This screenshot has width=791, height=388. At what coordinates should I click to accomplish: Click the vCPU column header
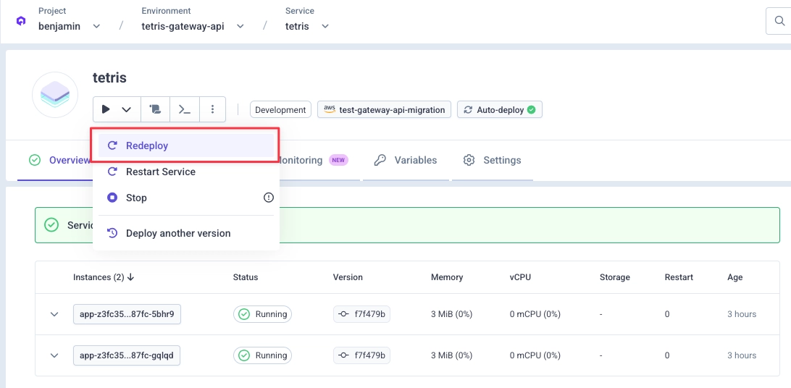tap(520, 277)
